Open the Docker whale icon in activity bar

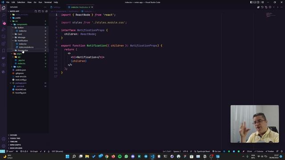coord(4,58)
